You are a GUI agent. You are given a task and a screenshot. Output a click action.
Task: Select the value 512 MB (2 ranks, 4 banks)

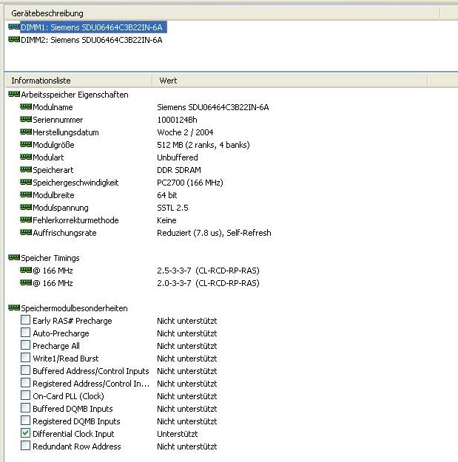click(203, 145)
